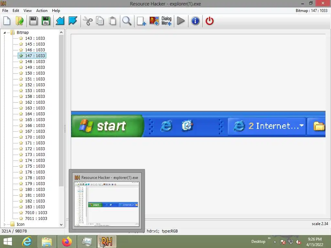331x248 pixels.
Task: Open a file with the folder icon
Action: pyautogui.click(x=19, y=21)
